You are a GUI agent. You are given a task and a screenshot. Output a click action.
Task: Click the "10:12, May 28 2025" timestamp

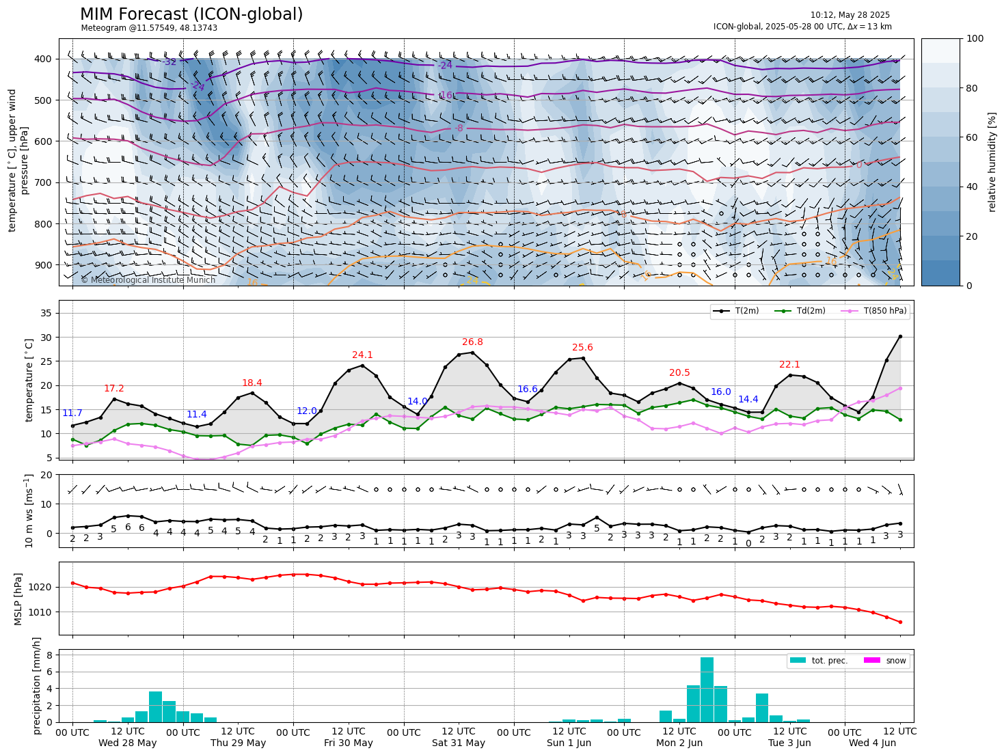(x=850, y=15)
